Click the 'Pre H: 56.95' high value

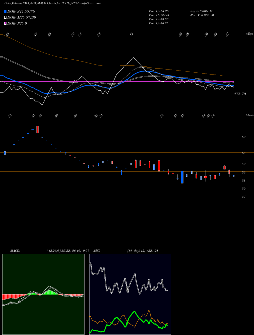pos(158,15)
